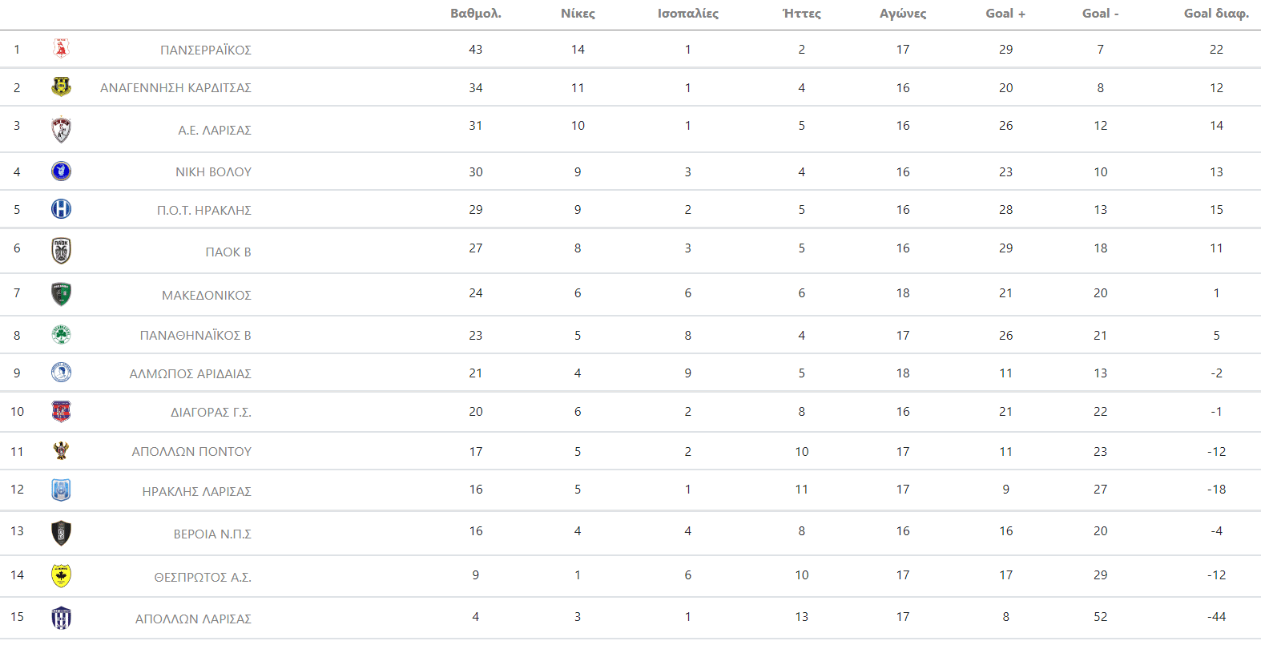
Task: Click the ΑΝΑΓΕΝΝΗΣΗ ΚΑΡΔΙΤΣΑΣ yellow-black crest
Action: (61, 87)
